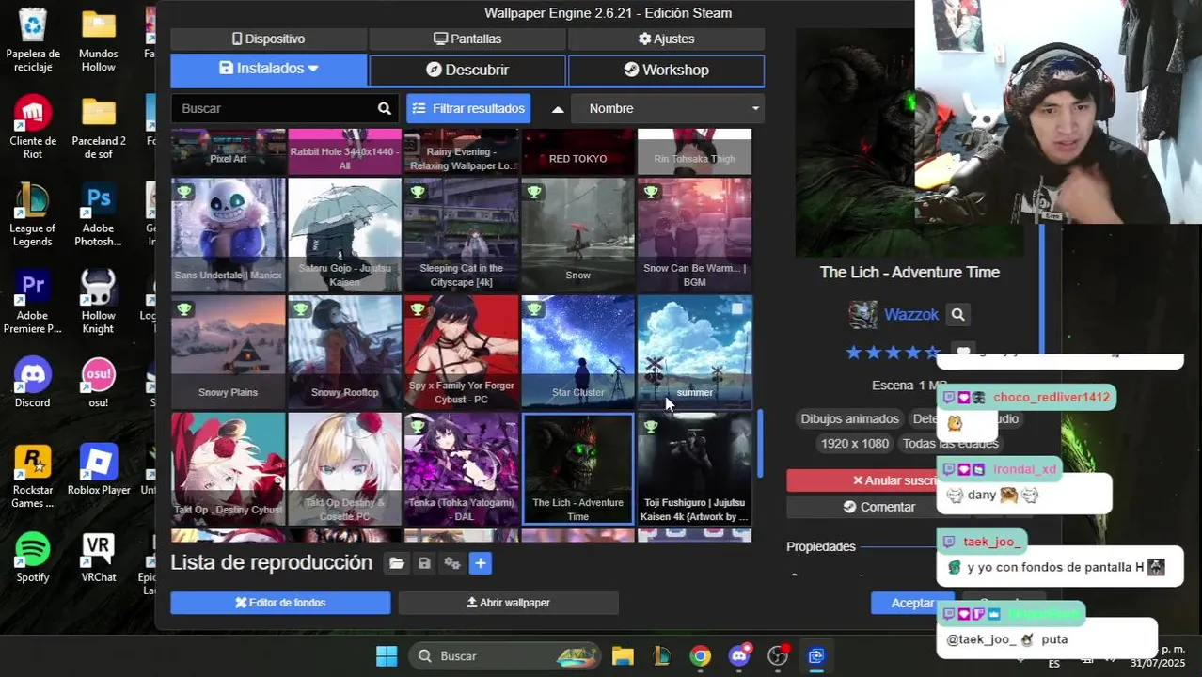Click the Dibujos animados tag
The image size is (1202, 677).
click(849, 418)
